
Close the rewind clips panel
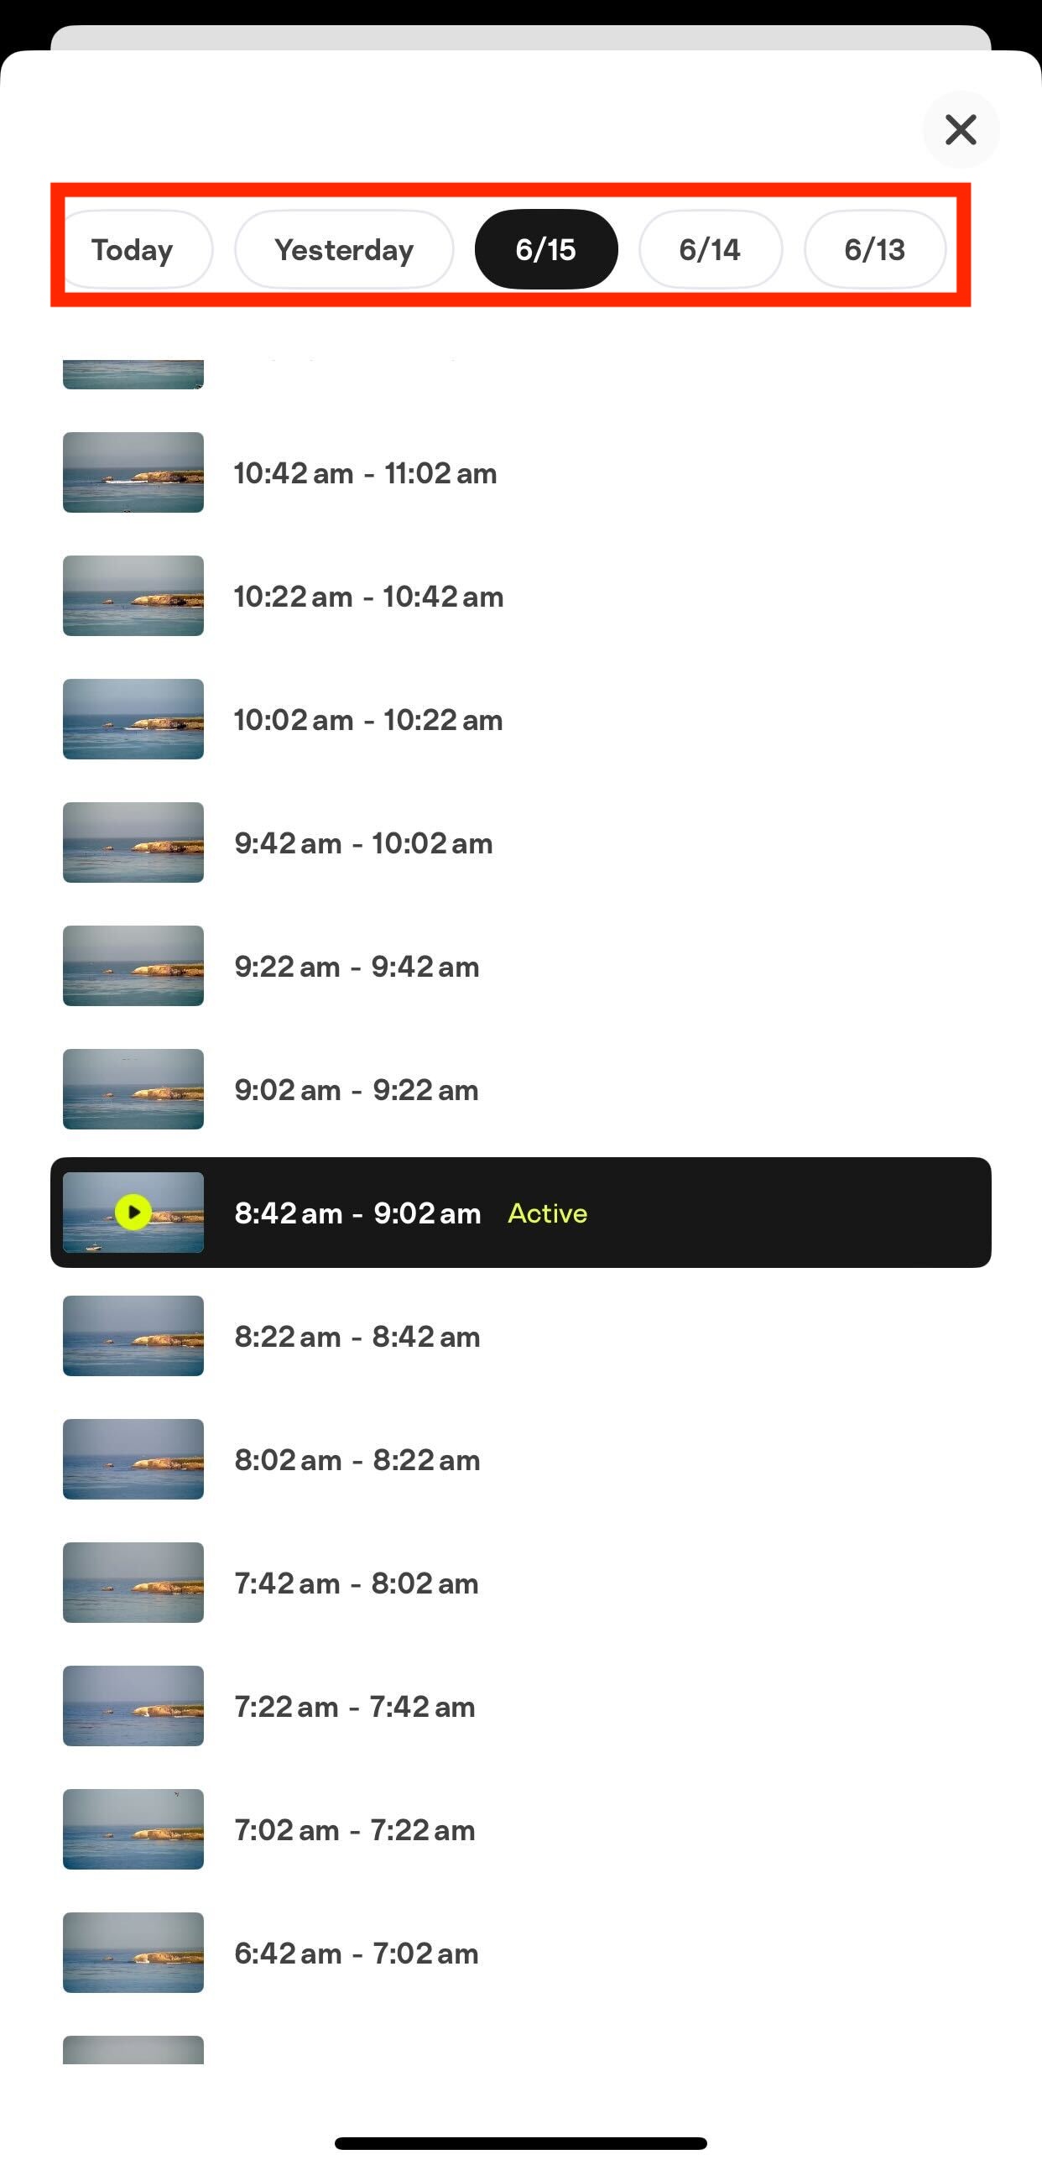coord(961,130)
